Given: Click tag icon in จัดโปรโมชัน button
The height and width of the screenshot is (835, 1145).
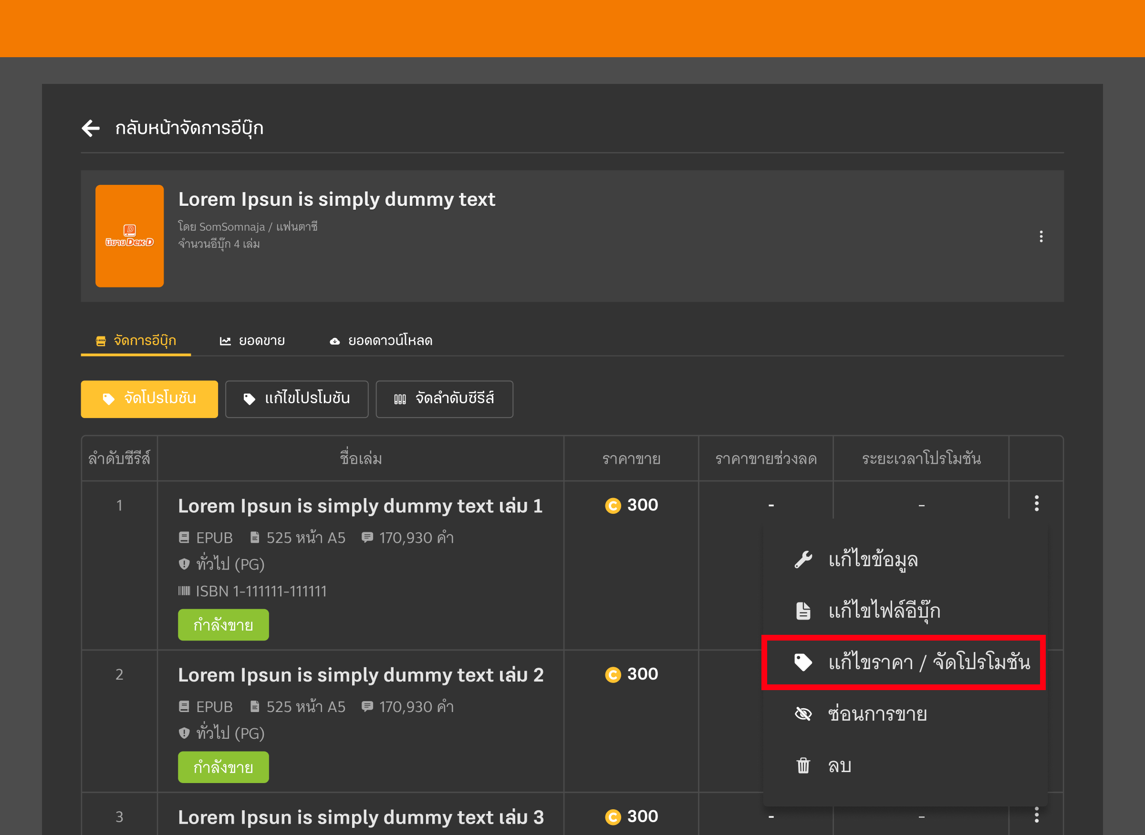Looking at the screenshot, I should tap(108, 399).
